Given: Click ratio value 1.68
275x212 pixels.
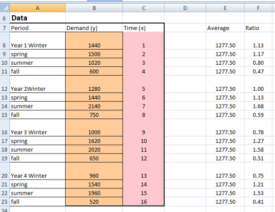Looking at the screenshot, I should pyautogui.click(x=258, y=106).
